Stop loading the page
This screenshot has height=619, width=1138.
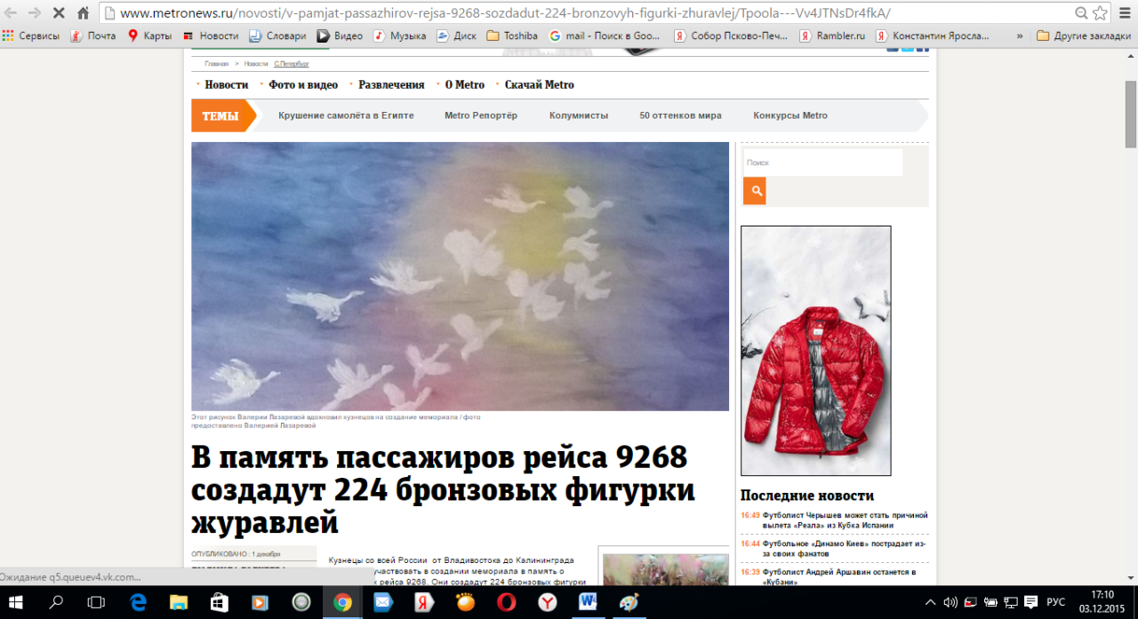(x=58, y=13)
